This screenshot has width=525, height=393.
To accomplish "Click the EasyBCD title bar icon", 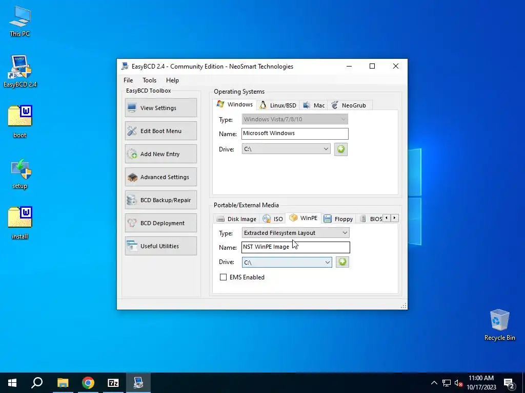I will (125, 66).
